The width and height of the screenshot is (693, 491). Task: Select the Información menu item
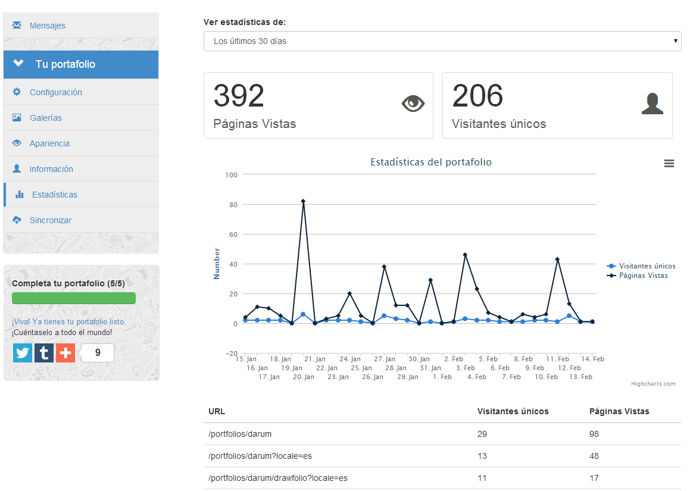click(51, 169)
